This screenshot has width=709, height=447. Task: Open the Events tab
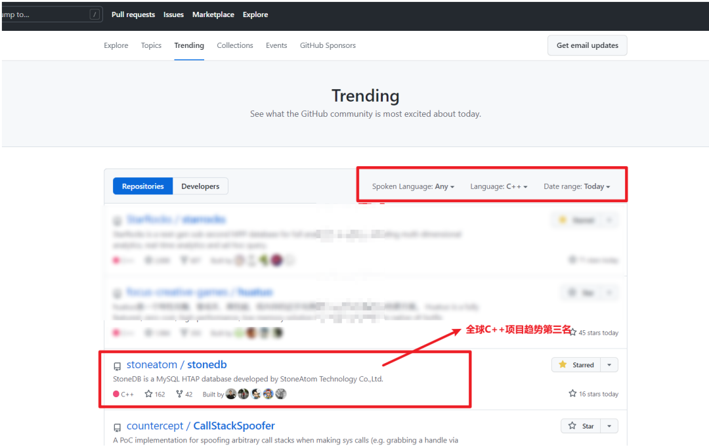[x=276, y=45]
